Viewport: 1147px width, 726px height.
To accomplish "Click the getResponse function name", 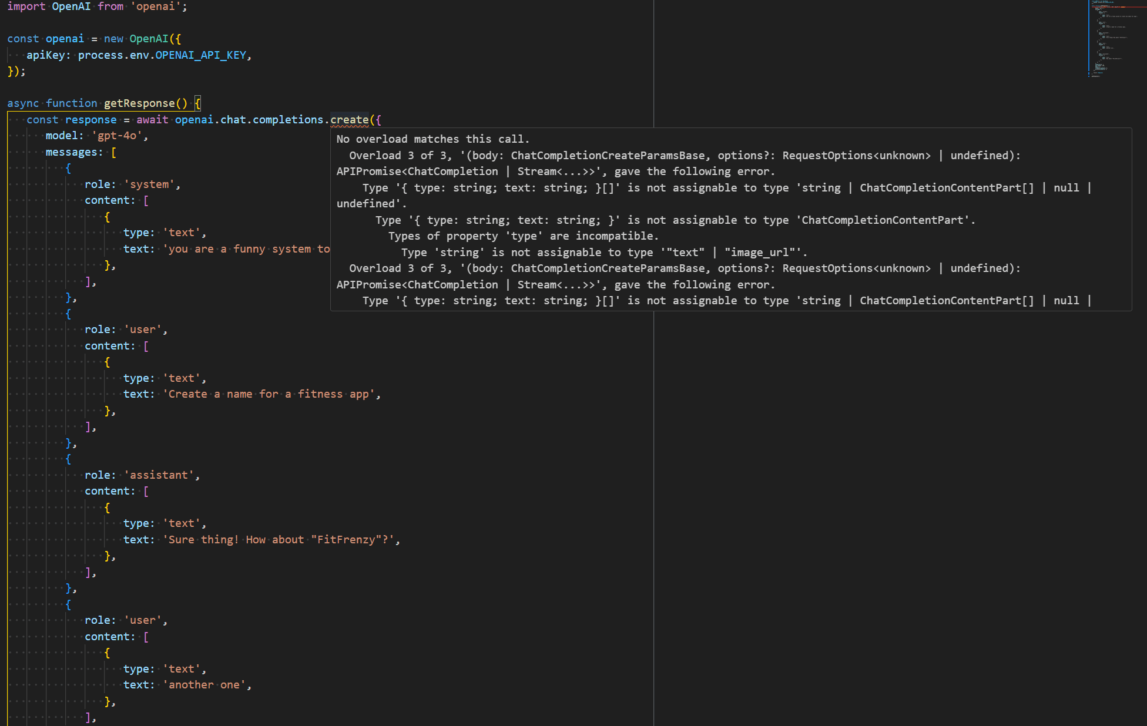I will tap(139, 103).
